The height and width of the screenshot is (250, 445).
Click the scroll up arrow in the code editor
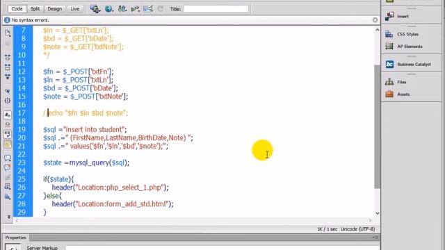click(x=377, y=30)
